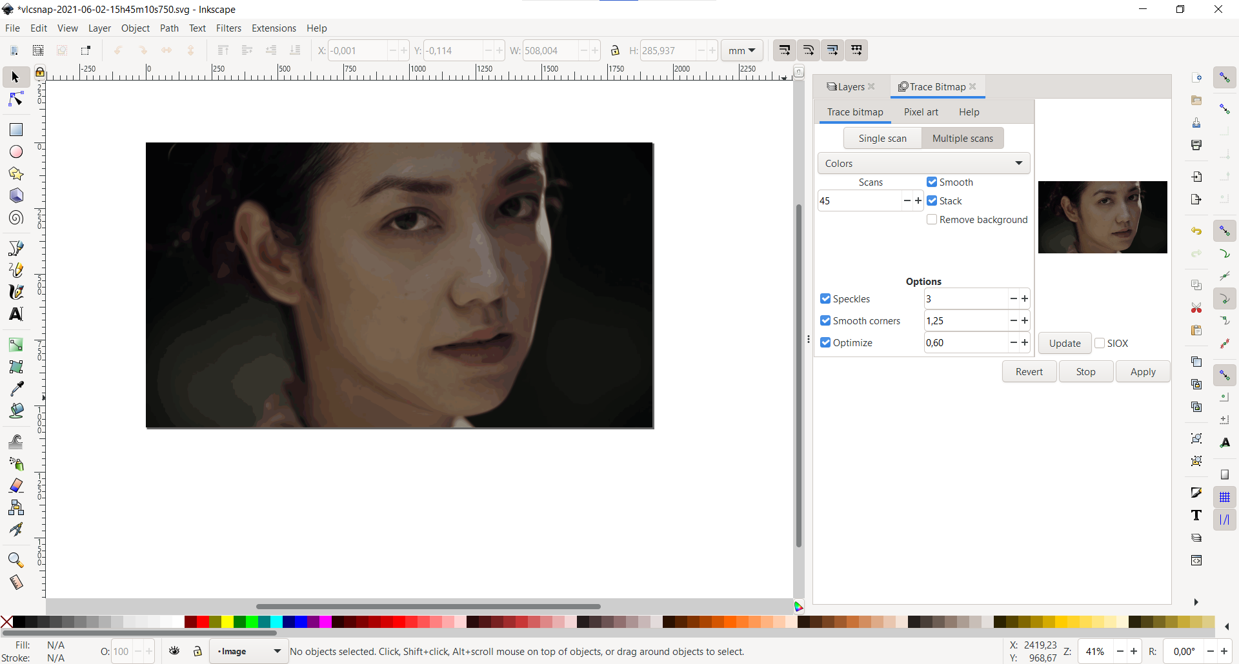Expand the Image layer selector dropdown

click(x=248, y=651)
